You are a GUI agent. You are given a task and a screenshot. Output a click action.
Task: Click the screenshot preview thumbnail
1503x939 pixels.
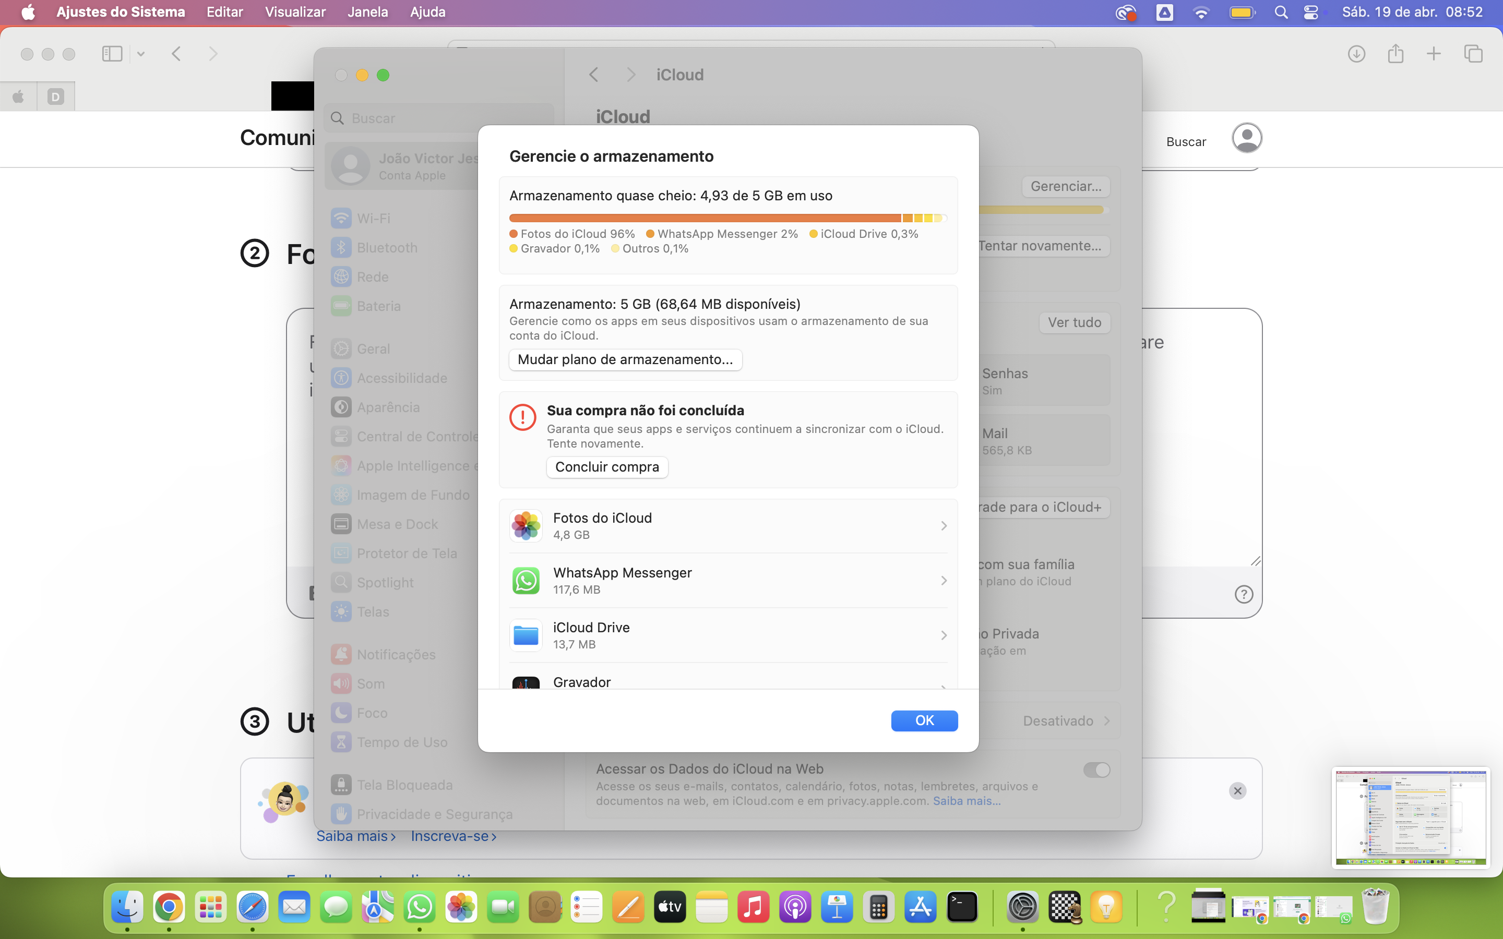[1411, 817]
